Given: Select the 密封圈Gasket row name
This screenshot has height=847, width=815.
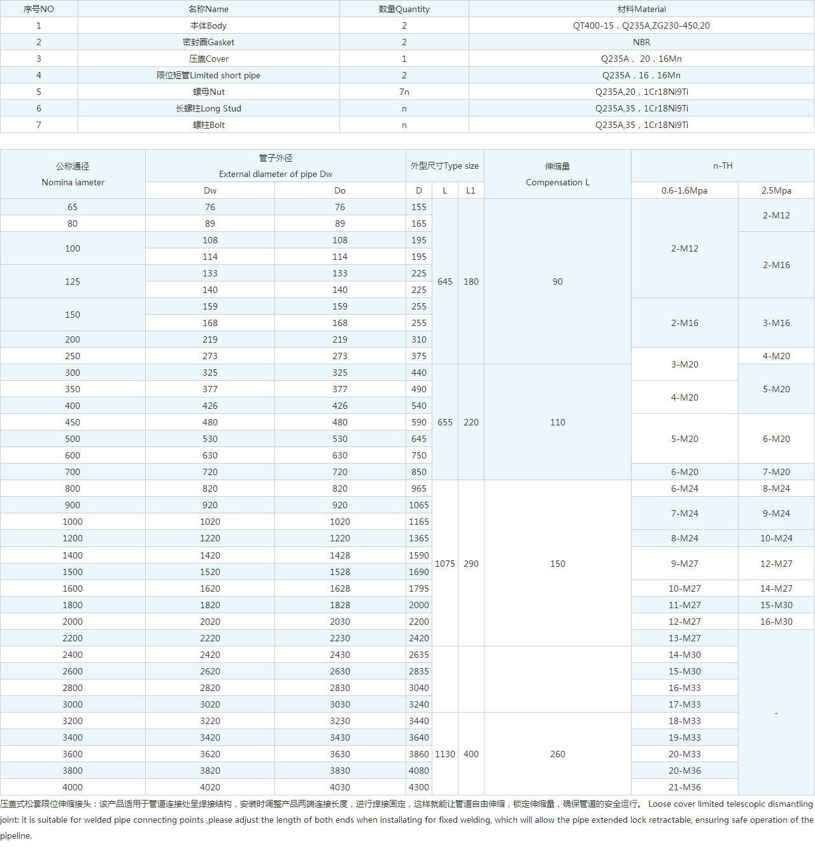Looking at the screenshot, I should (208, 42).
